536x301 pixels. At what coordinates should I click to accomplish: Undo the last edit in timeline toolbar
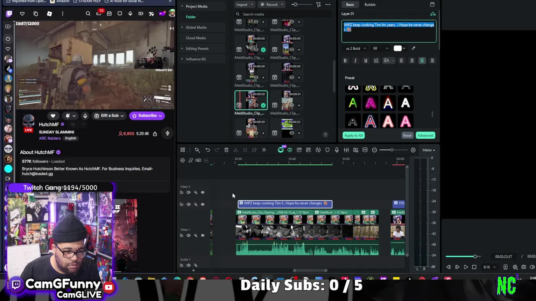pyautogui.click(x=207, y=150)
